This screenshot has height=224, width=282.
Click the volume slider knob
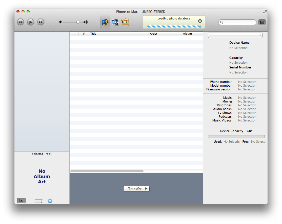coord(78,22)
